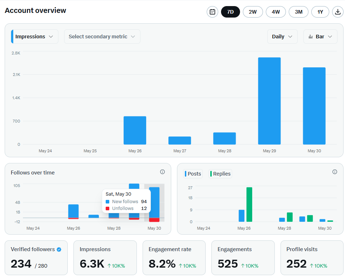
Task: Toggle the Replies series legend
Action: [x=220, y=174]
